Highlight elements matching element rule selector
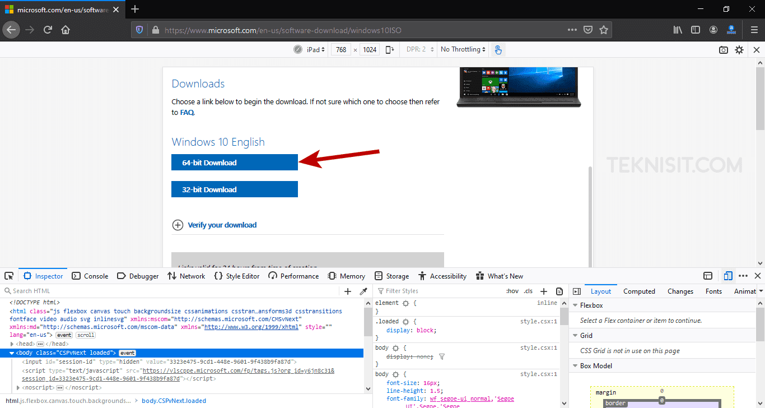765x408 pixels. tap(405, 303)
